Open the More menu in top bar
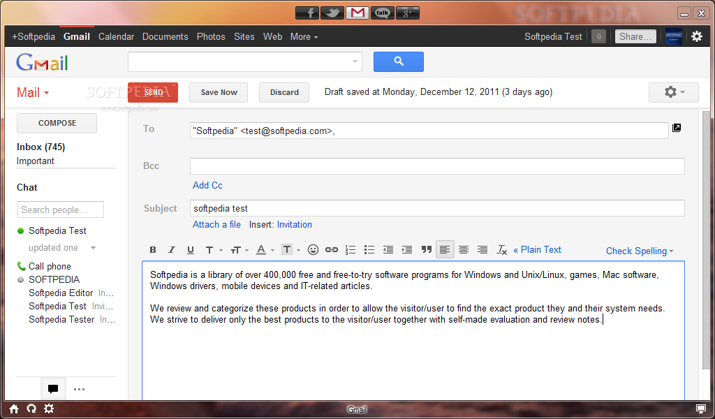Image resolution: width=715 pixels, height=419 pixels. point(304,36)
